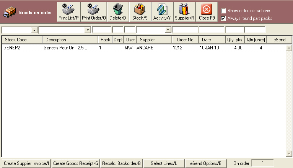Open the Activity/Y scroll icon
Screen dimensions: 293x168
pyautogui.click(x=162, y=9)
